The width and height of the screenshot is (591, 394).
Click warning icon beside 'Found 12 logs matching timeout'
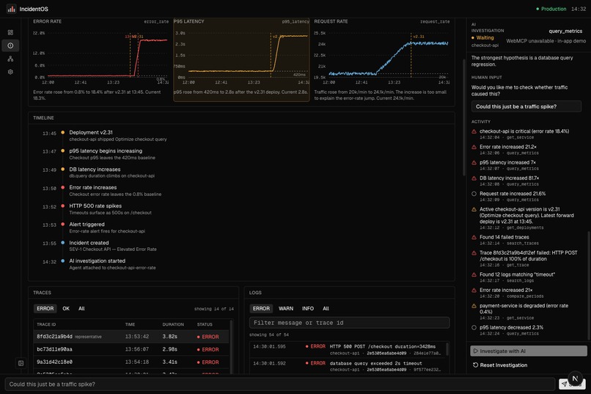coord(474,275)
